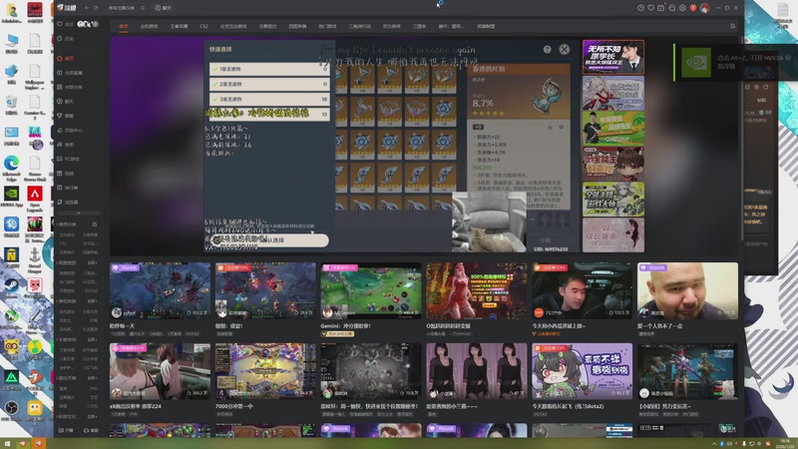This screenshot has width=798, height=449.
Task: Edit category tabs using icon at bar's end
Action: coord(733,26)
